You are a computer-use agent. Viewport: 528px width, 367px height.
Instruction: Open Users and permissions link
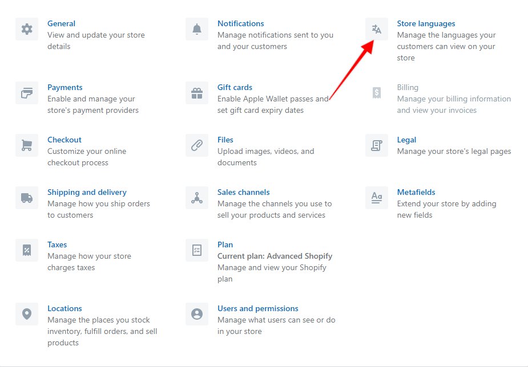point(257,308)
